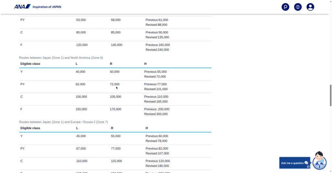Click text Previous:77,000
This screenshot has width=332, height=173.
point(155,84)
